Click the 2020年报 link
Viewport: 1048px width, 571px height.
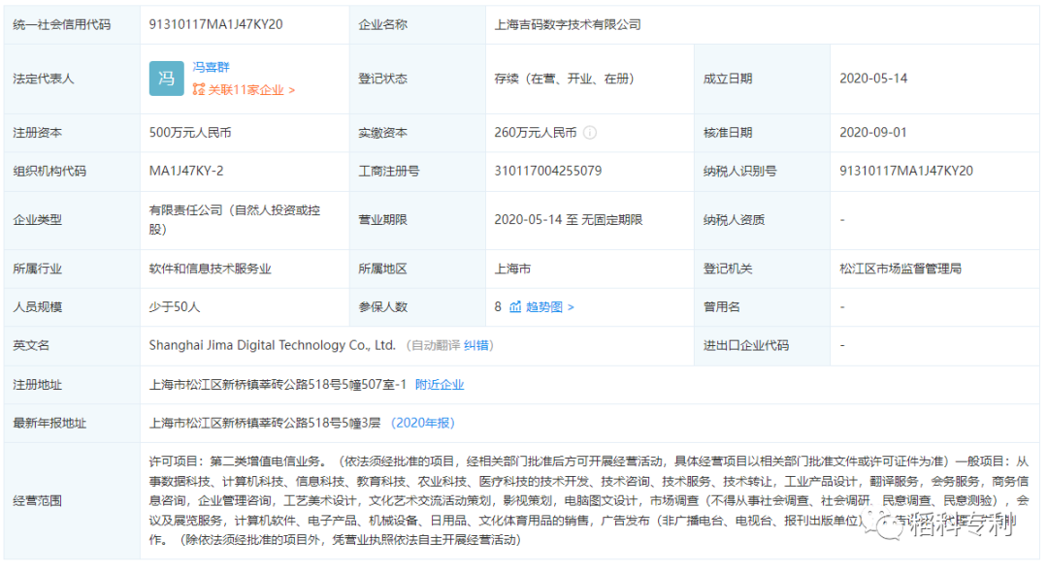click(x=423, y=423)
